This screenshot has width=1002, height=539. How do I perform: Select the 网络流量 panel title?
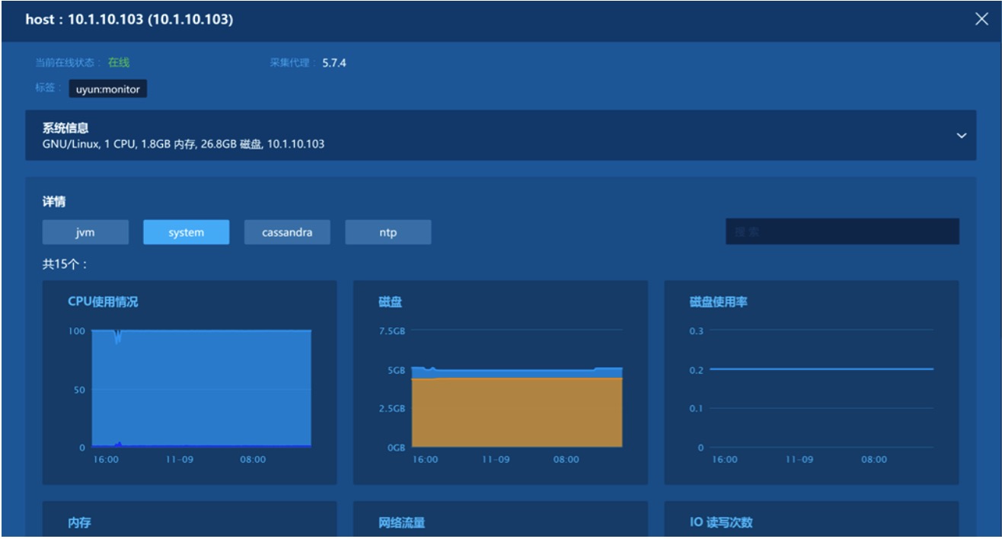click(x=401, y=523)
